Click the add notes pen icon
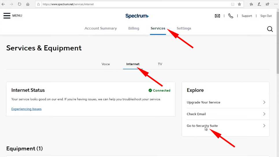 [x=259, y=4]
